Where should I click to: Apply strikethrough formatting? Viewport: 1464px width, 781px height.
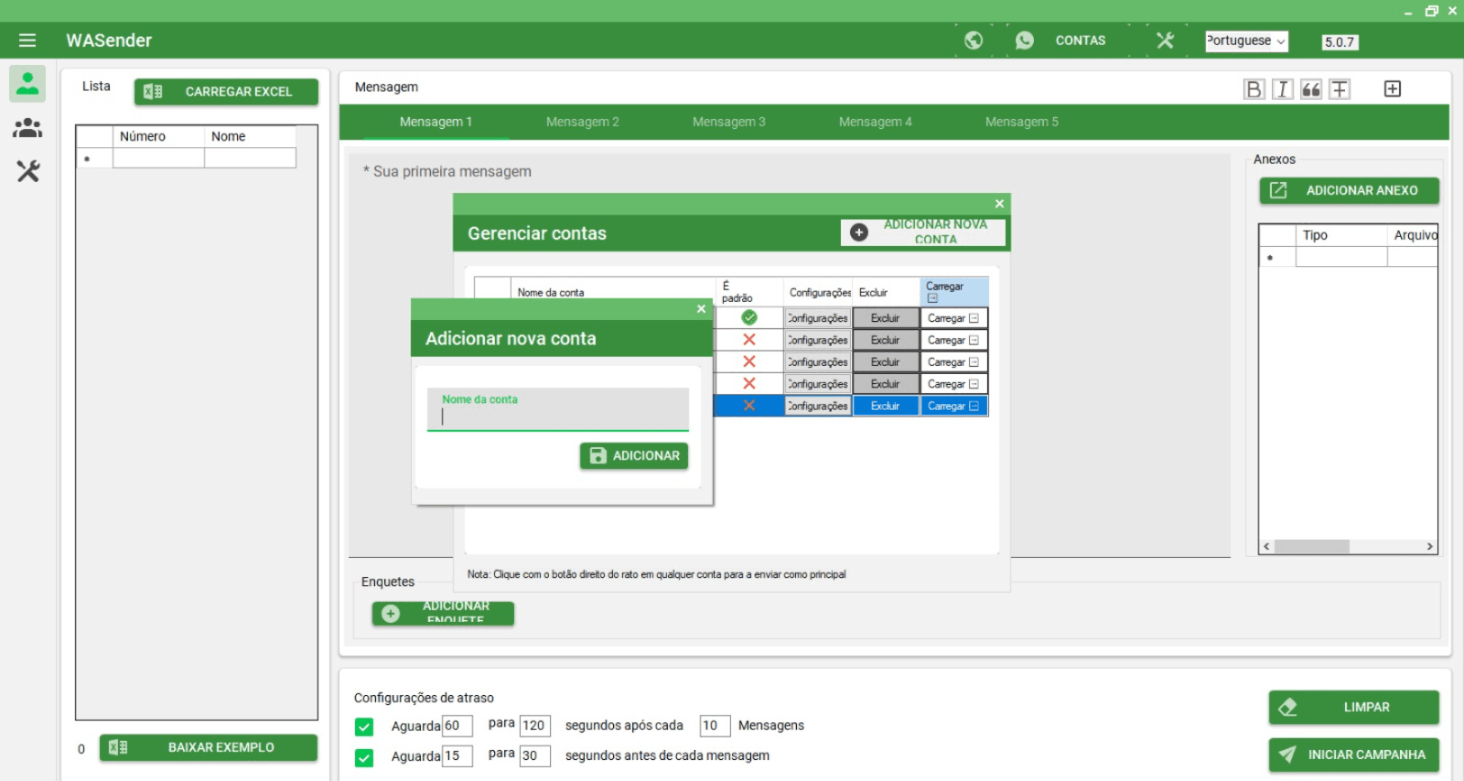coord(1340,89)
